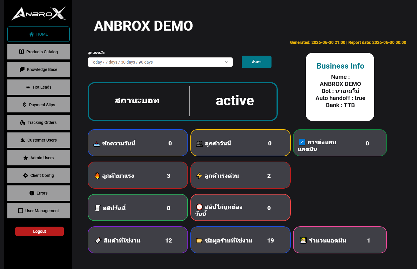417x269 pixels.
Task: Click the Admin Users star icon
Action: click(x=26, y=158)
